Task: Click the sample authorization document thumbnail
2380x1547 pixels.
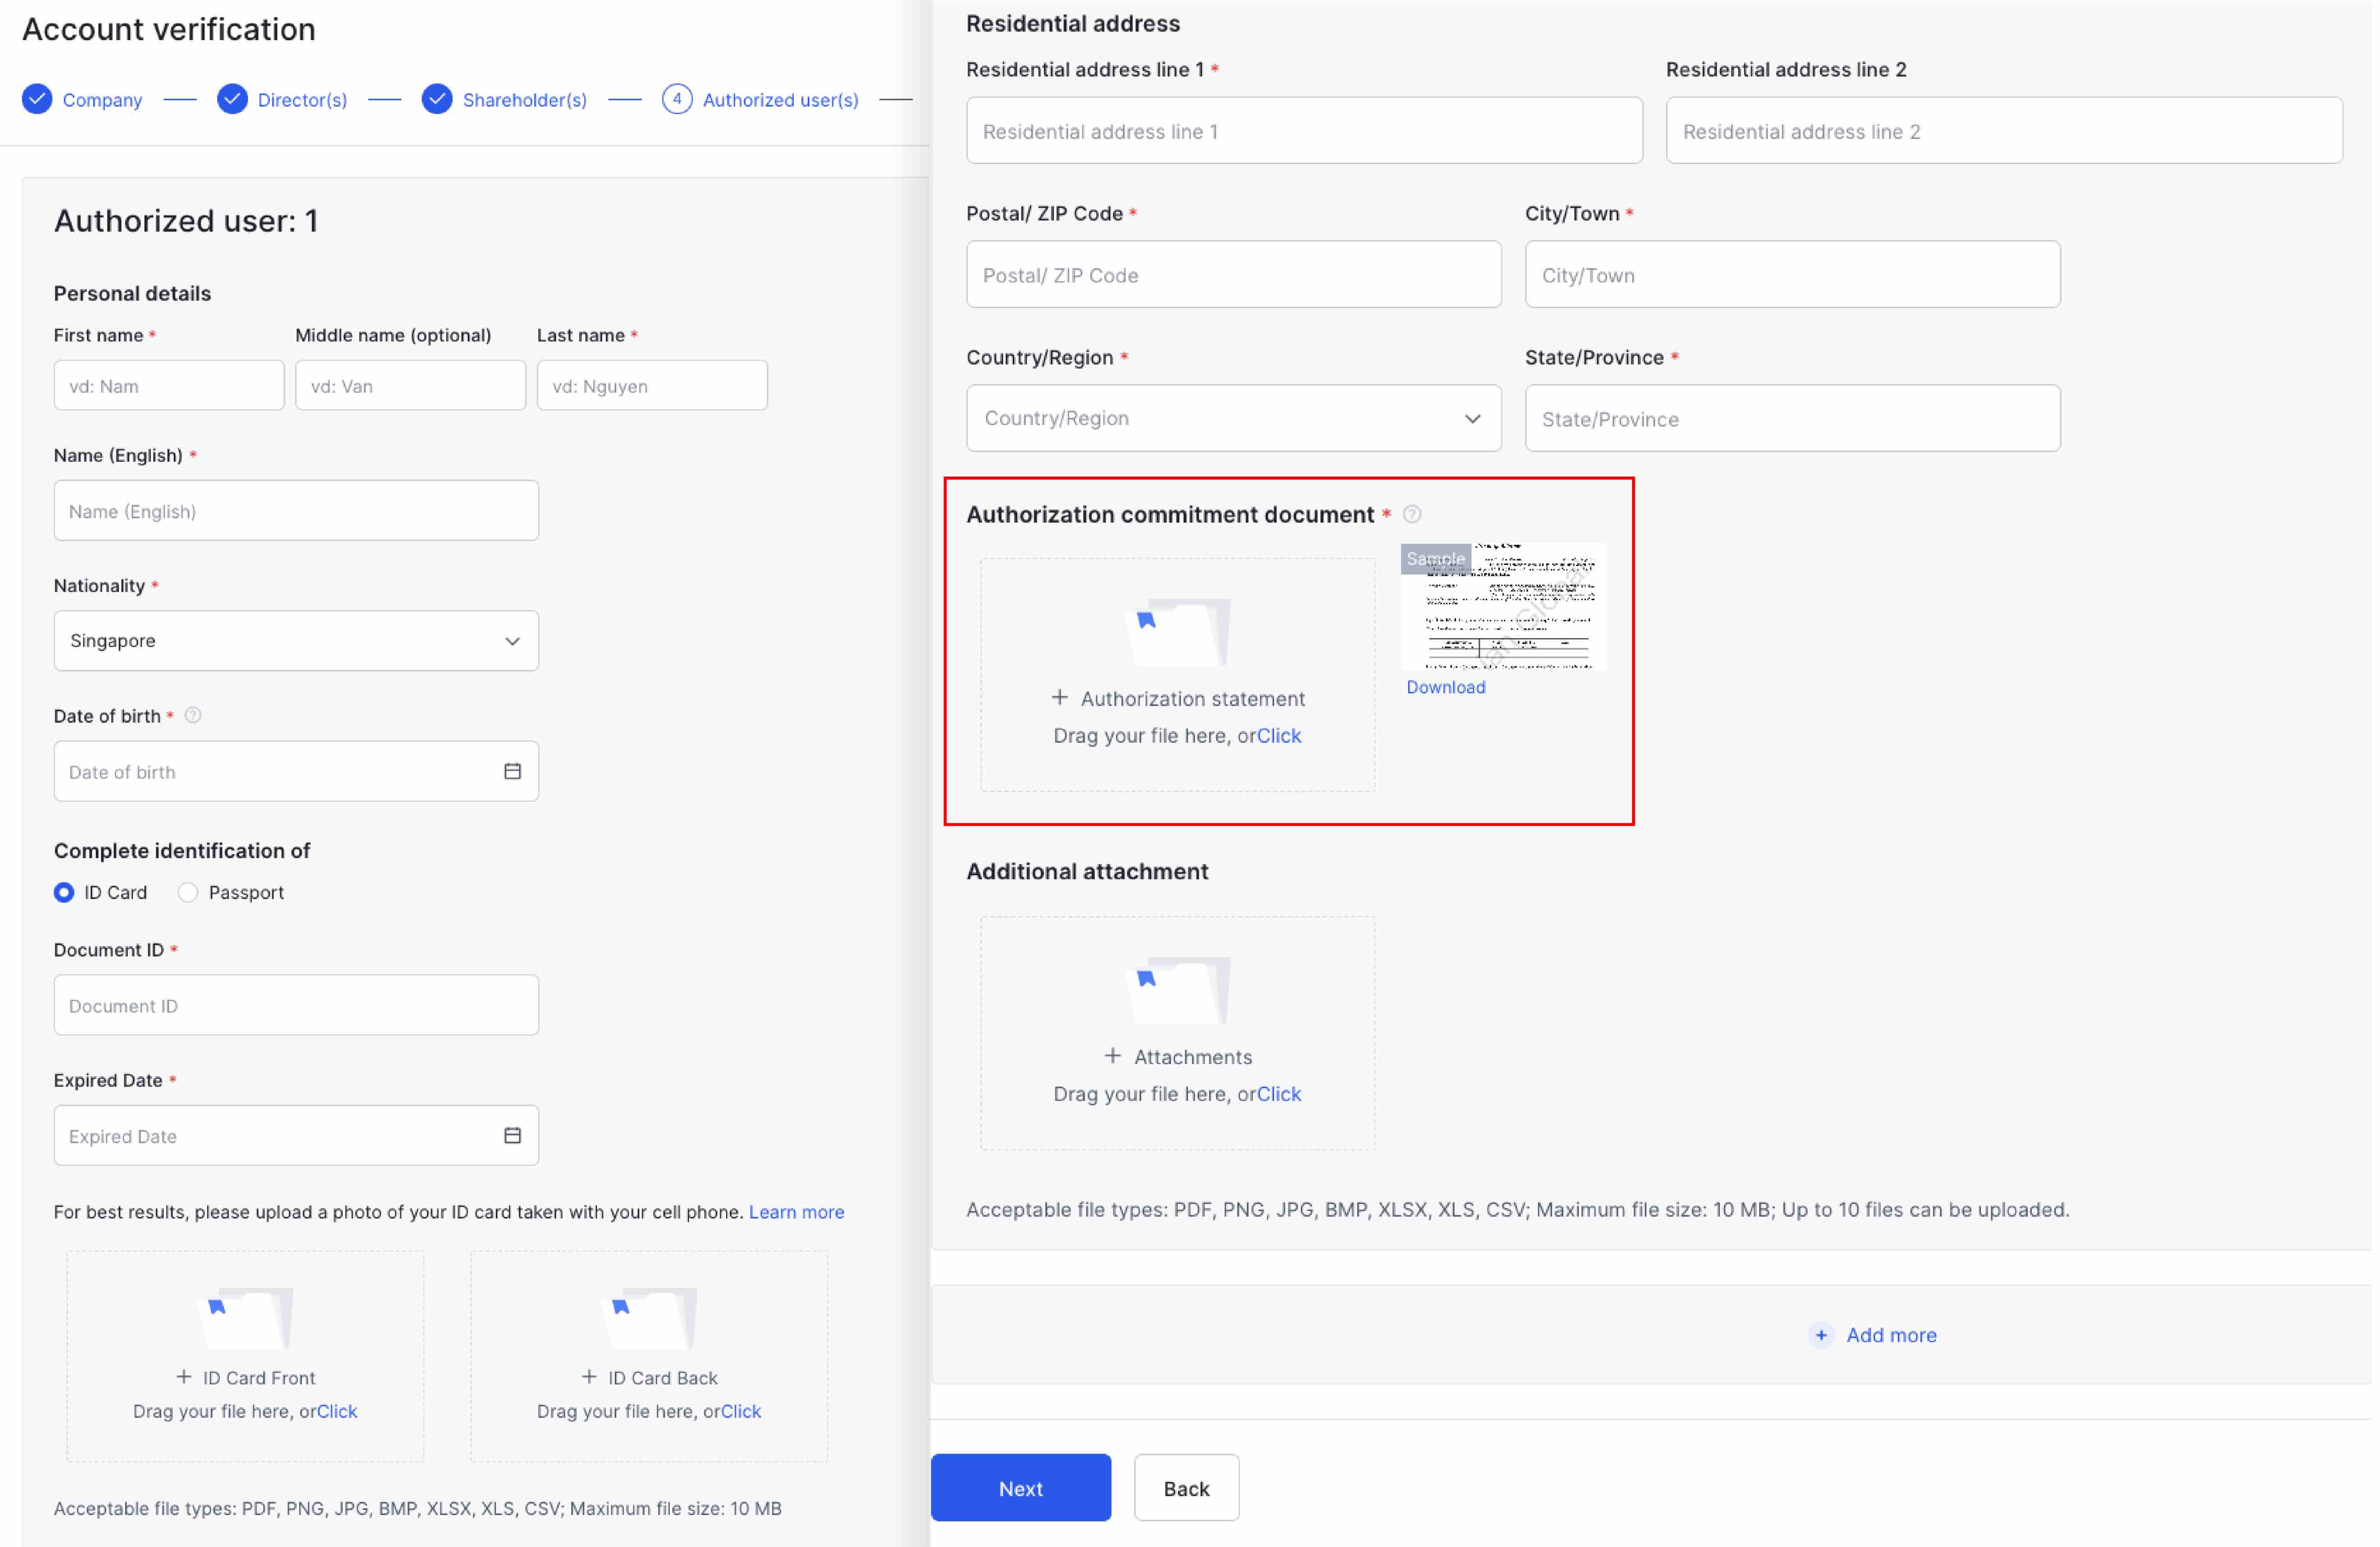Action: [1503, 607]
